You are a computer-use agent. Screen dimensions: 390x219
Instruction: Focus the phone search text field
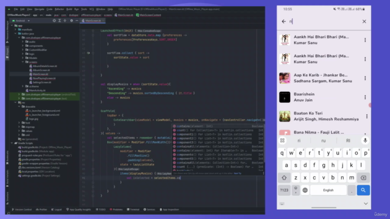[325, 21]
